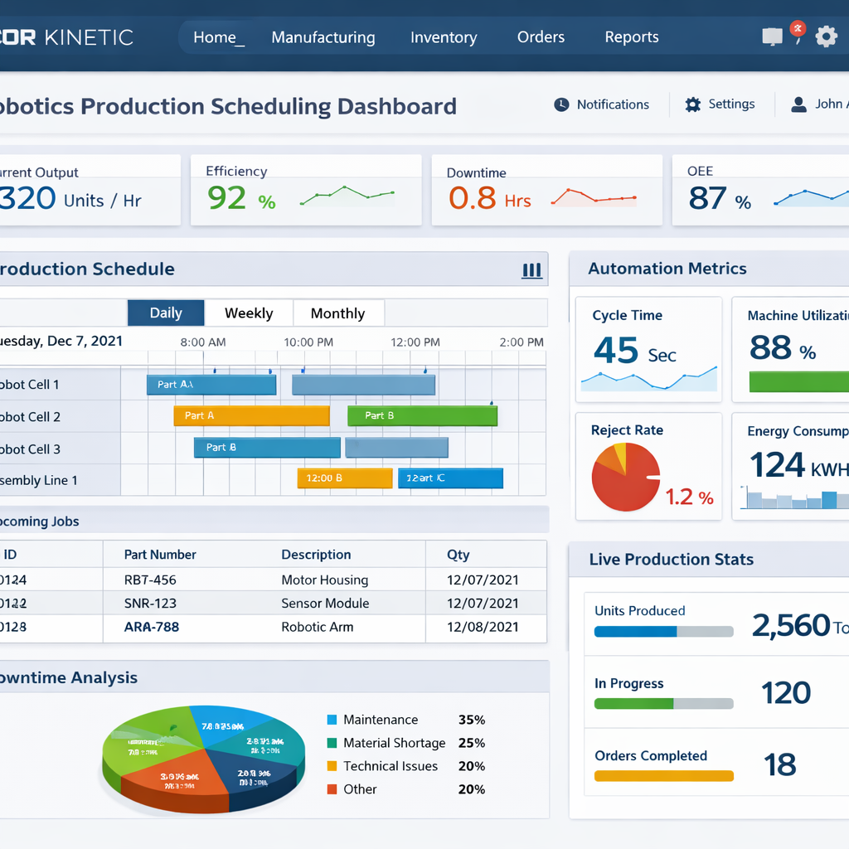Open Settings from the dashboard header
This screenshot has width=849, height=849.
pyautogui.click(x=693, y=104)
